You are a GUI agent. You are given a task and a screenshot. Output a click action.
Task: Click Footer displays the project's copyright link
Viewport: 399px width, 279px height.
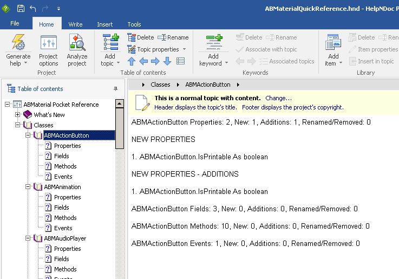pyautogui.click(x=293, y=107)
